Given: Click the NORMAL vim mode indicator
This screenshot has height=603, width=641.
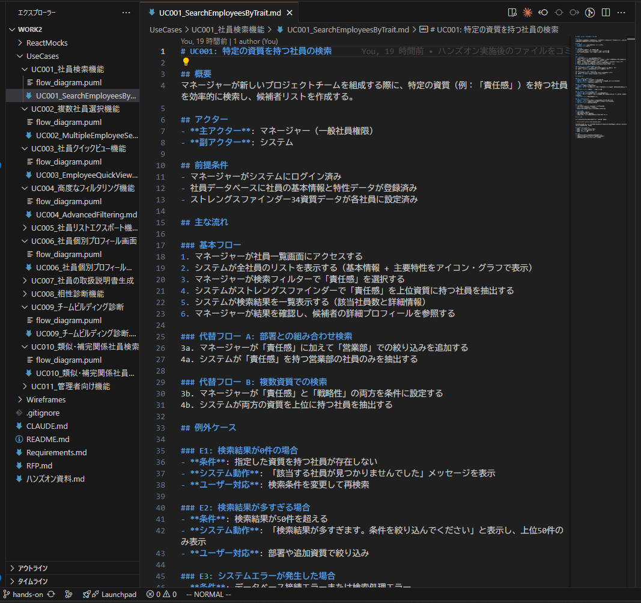Looking at the screenshot, I should [208, 595].
